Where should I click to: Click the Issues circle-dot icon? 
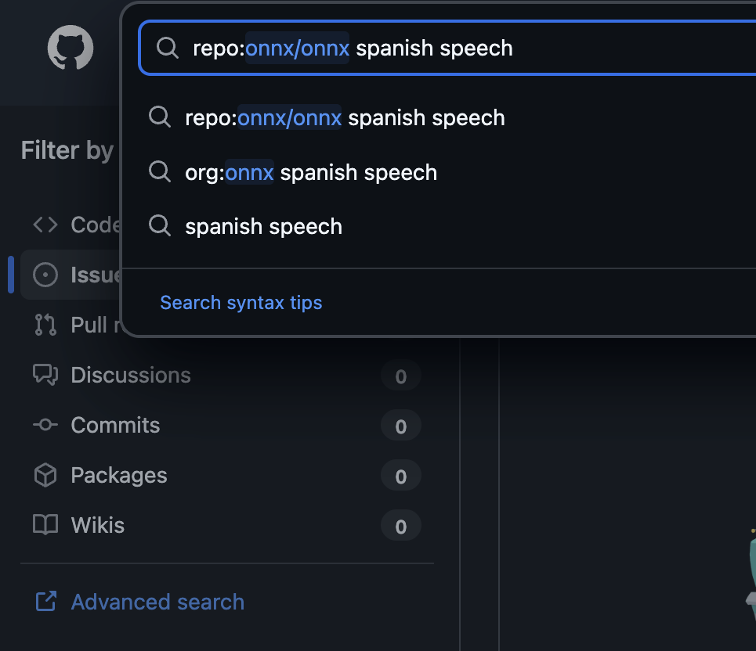tap(45, 275)
